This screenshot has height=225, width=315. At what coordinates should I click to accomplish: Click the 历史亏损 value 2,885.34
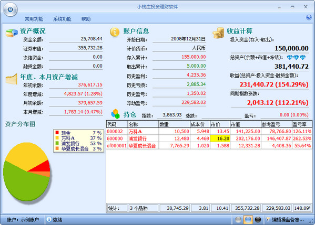click(x=196, y=84)
